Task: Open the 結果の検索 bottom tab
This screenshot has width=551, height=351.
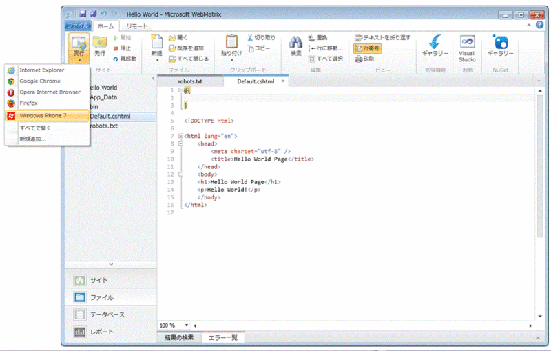Action: (179, 338)
